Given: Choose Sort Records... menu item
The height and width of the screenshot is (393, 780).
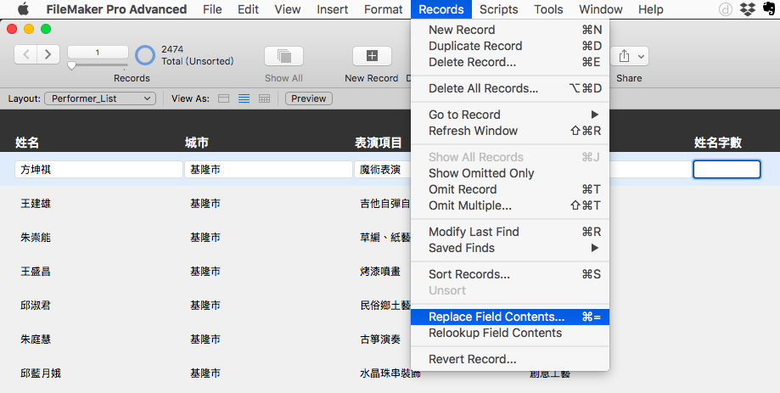Looking at the screenshot, I should click(x=510, y=274).
